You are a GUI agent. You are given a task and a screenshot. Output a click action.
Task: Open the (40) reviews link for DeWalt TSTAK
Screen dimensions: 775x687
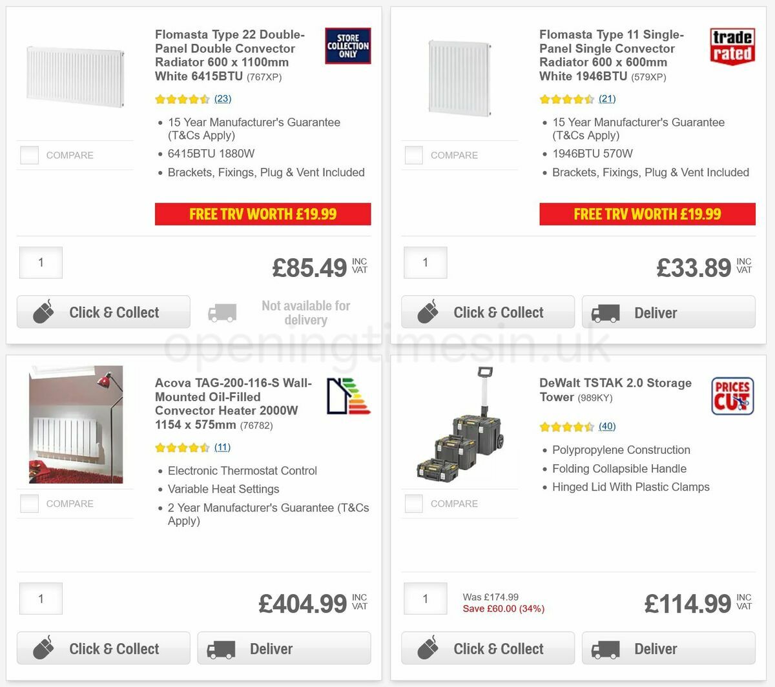click(608, 426)
